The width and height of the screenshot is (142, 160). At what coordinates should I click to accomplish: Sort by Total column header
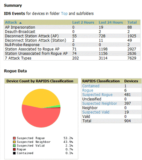pos(132,22)
